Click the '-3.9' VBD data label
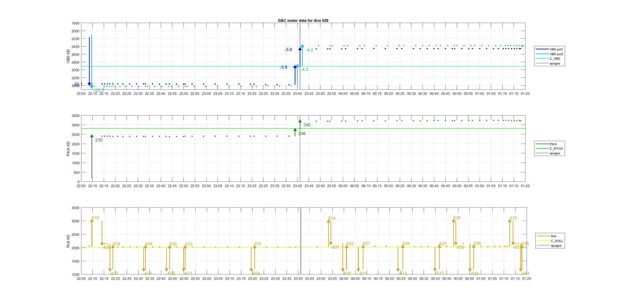Screen dimensions: 624x308 point(283,68)
